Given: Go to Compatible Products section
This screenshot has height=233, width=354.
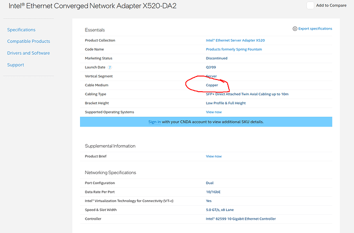Looking at the screenshot, I should point(29,41).
